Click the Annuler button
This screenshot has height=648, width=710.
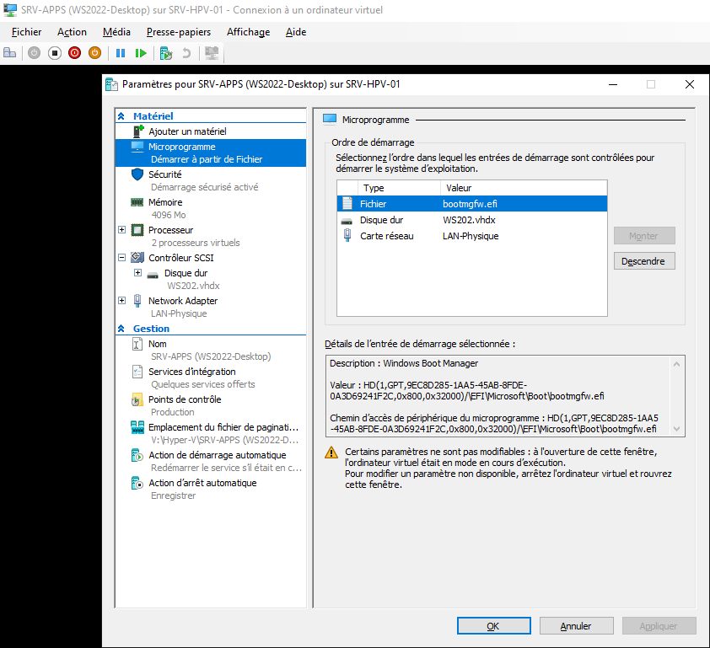click(576, 625)
